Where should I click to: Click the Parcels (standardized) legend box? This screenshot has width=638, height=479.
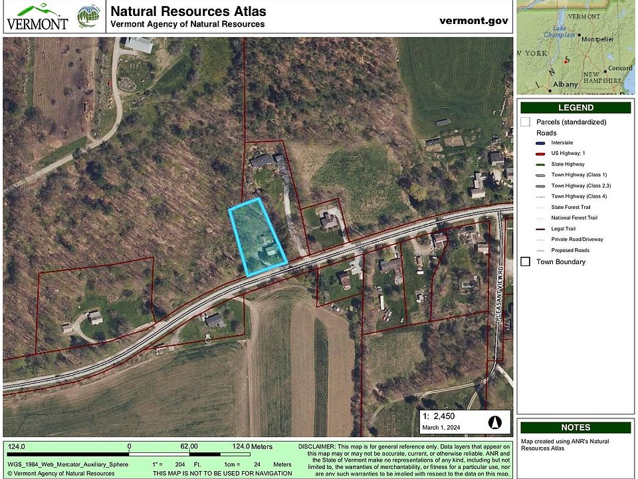(x=525, y=122)
